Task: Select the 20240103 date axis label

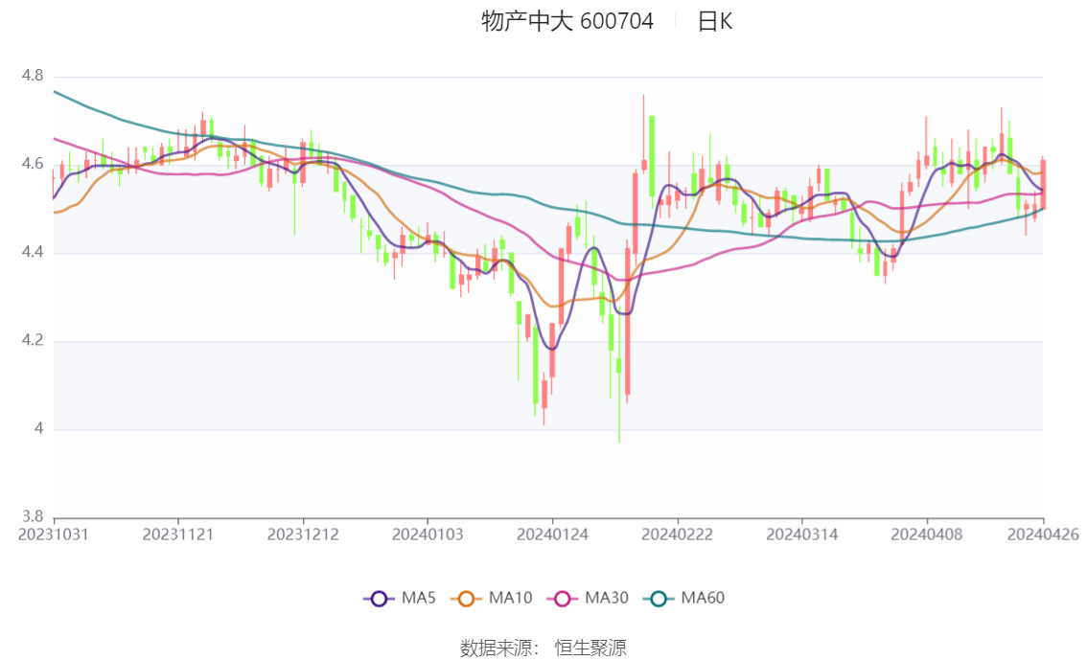Action: [x=428, y=535]
